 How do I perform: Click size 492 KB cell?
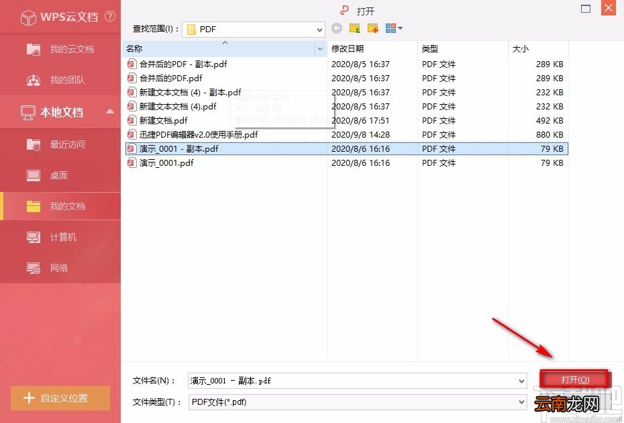550,120
